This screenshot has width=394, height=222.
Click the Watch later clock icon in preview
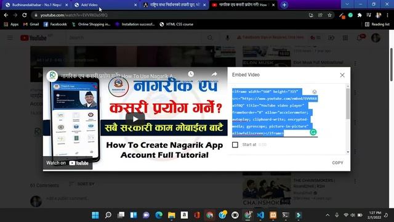191,74
